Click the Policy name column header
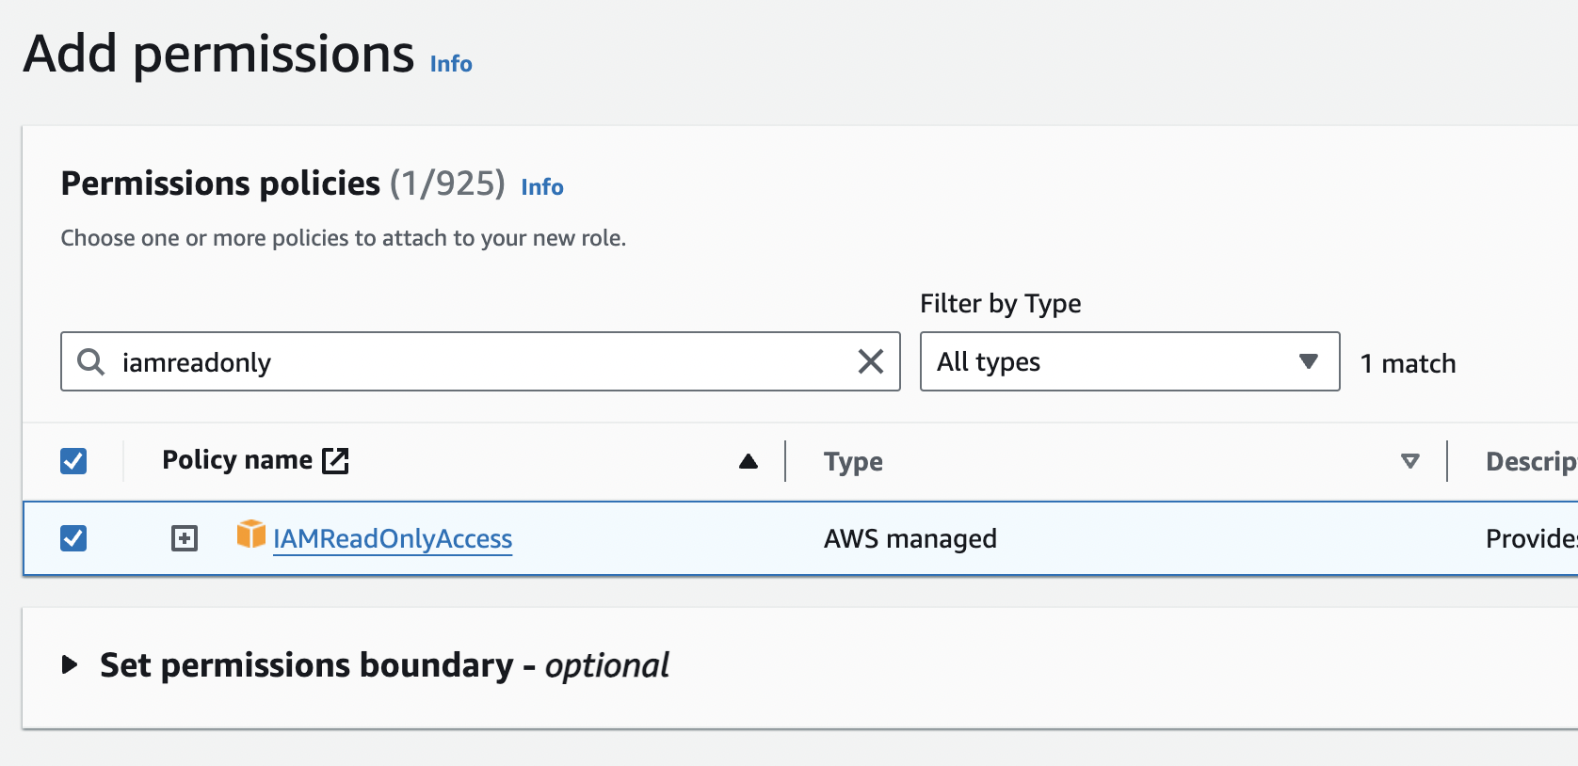1578x766 pixels. click(237, 460)
